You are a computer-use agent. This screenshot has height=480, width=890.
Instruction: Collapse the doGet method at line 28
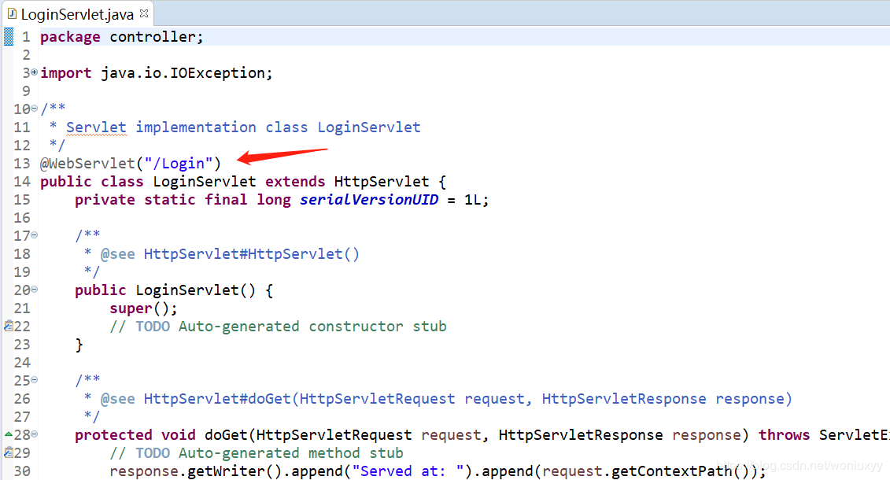pyautogui.click(x=34, y=434)
